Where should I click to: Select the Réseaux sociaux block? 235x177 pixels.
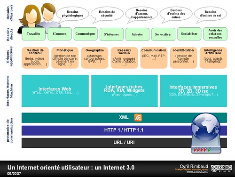point(124,58)
